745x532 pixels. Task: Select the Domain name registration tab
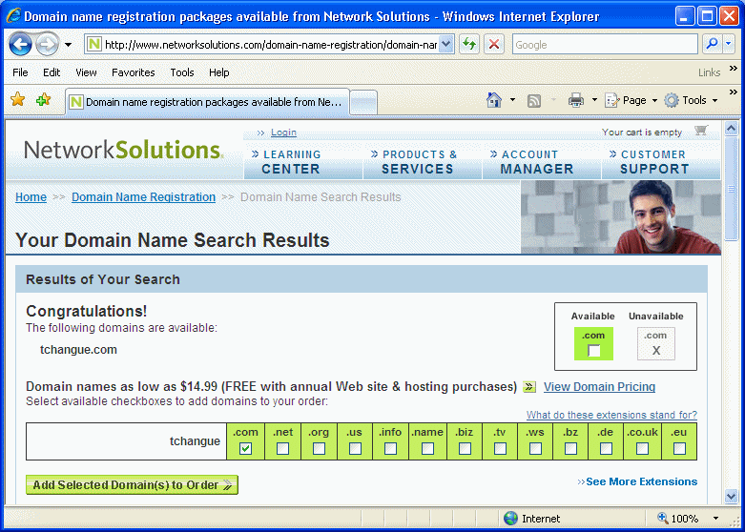207,102
